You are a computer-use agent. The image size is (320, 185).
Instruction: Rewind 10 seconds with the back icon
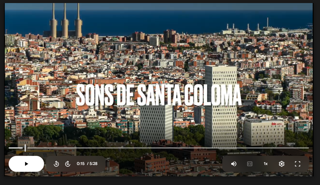coord(56,164)
